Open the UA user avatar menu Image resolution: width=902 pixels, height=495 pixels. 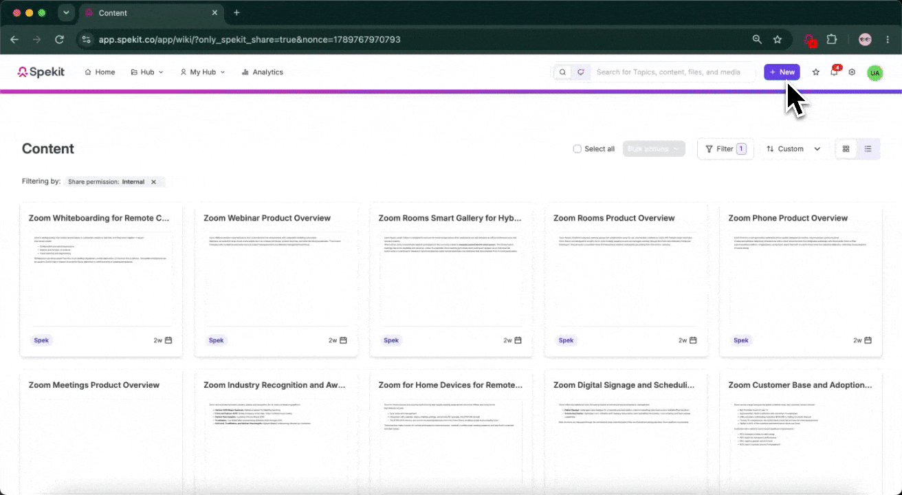click(874, 72)
